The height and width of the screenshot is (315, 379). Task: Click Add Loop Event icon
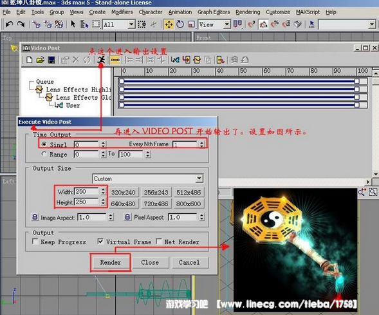(245, 60)
